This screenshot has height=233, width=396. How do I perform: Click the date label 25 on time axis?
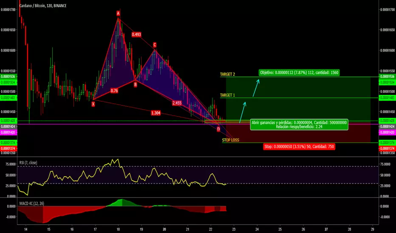coord(280,229)
